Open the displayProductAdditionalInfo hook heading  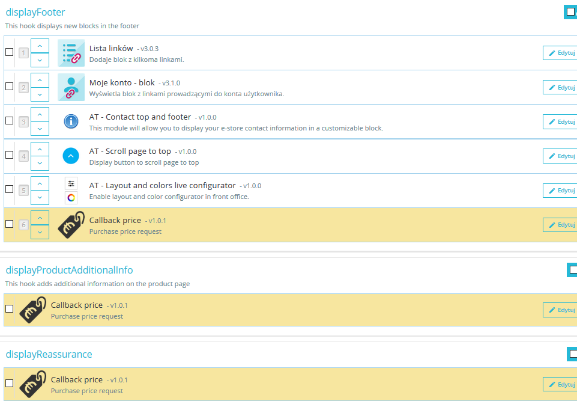tap(69, 270)
